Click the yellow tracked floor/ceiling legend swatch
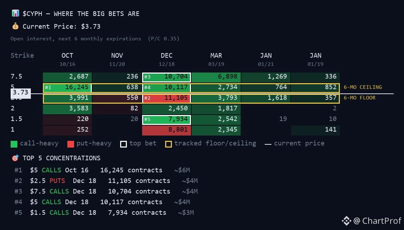 tap(168, 144)
